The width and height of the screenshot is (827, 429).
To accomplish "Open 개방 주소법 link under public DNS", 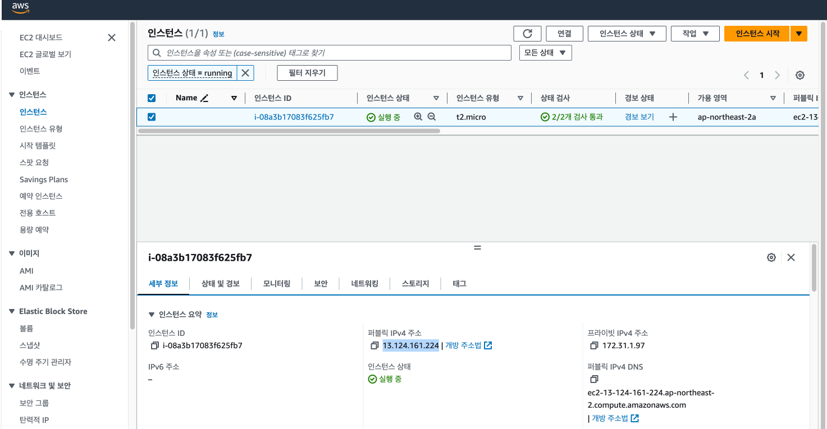I will click(615, 418).
